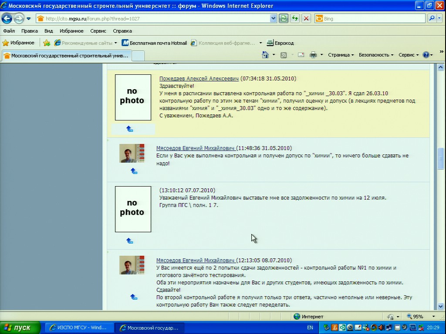Click the vertical scrollbar thumb
Viewport: 446px width, 334px height.
(x=441, y=158)
